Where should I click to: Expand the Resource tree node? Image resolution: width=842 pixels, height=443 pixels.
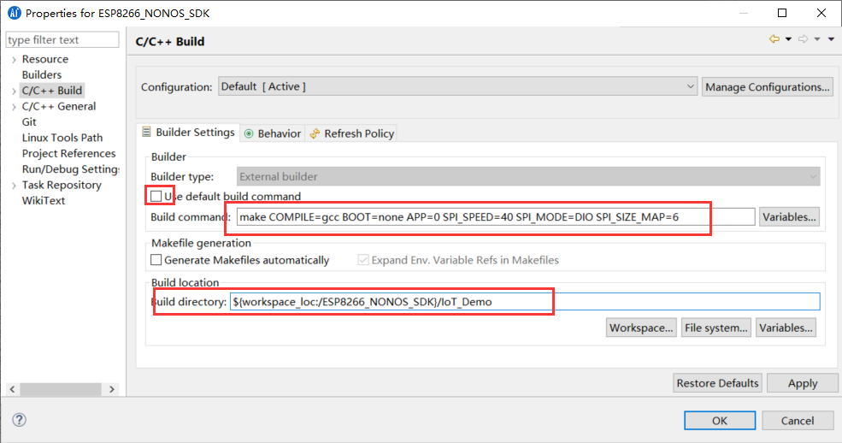coord(14,60)
